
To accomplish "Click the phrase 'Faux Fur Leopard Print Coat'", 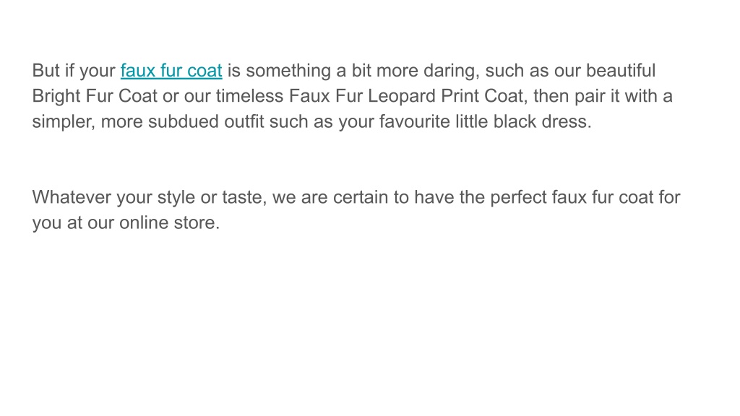I will point(406,96).
